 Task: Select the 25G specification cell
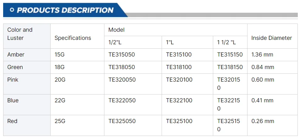(x=60, y=121)
